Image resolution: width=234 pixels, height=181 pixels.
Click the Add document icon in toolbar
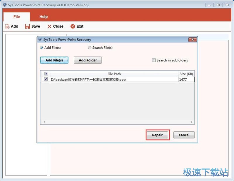tap(7, 26)
